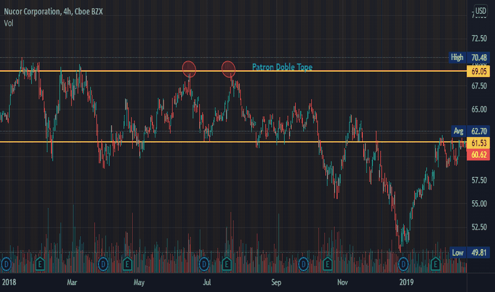
Task: Click the dividend D marker above the 2018 label
Action: (6, 264)
